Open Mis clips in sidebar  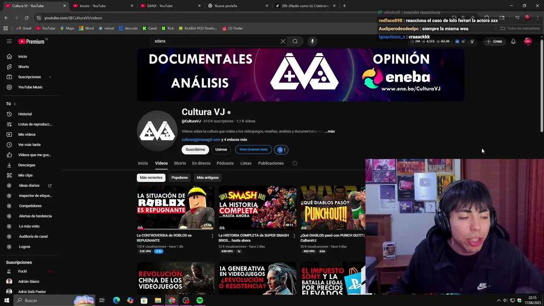tap(25, 175)
